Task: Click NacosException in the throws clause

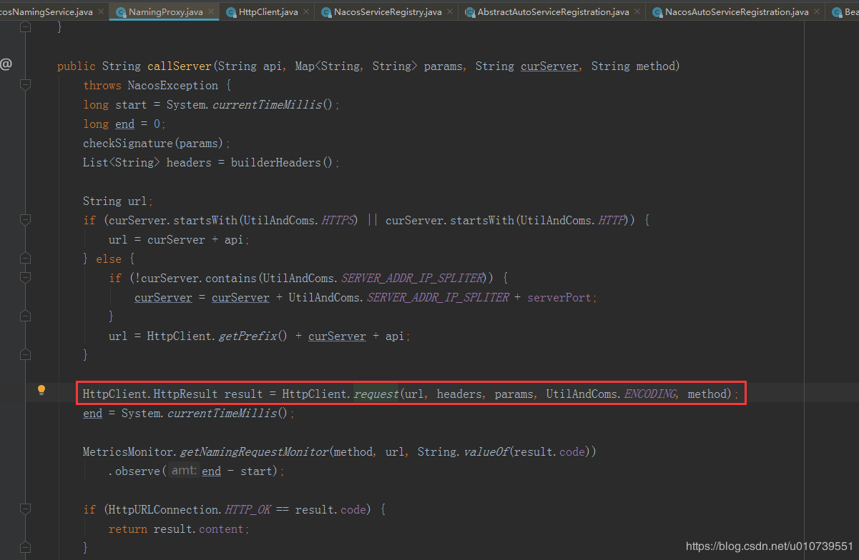Action: pos(172,85)
